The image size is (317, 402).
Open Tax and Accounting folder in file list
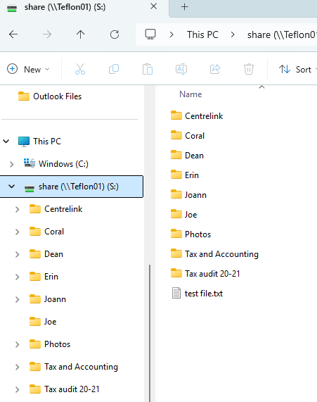tap(221, 254)
